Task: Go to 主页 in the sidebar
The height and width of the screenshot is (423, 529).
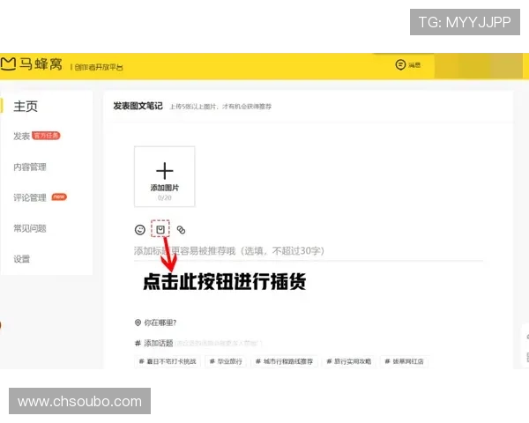Action: (26, 107)
